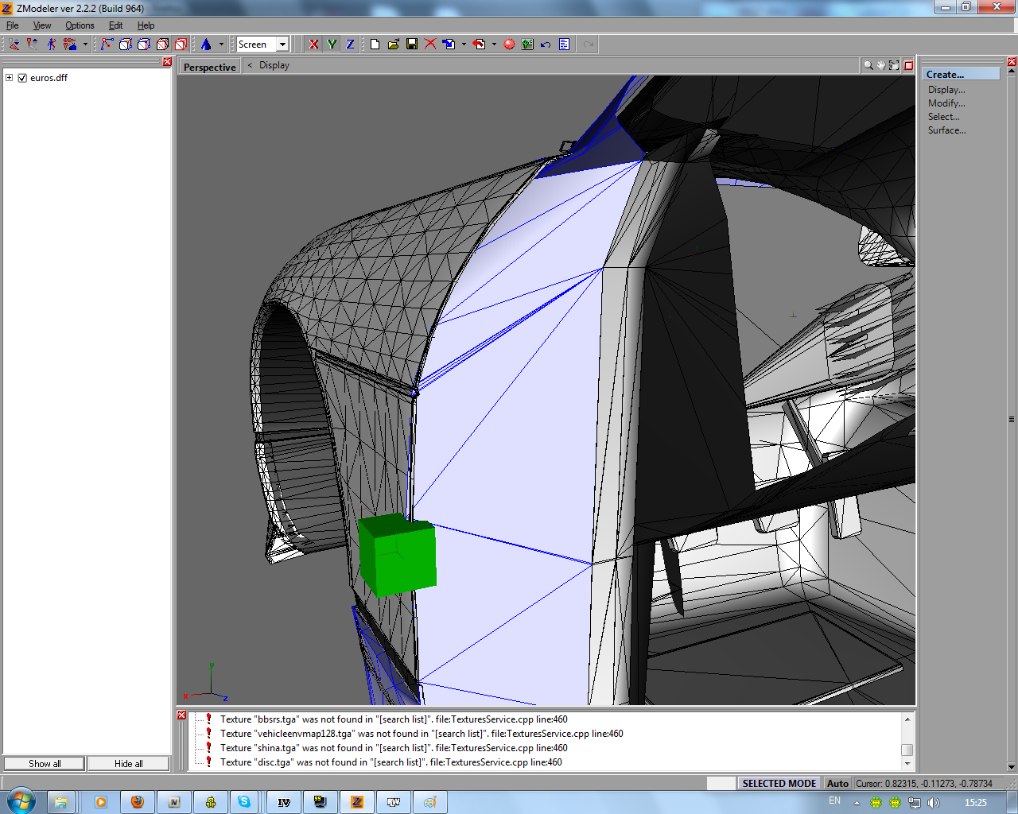Viewport: 1018px width, 814px height.
Task: Click the red square viewport maximize icon
Action: point(908,65)
